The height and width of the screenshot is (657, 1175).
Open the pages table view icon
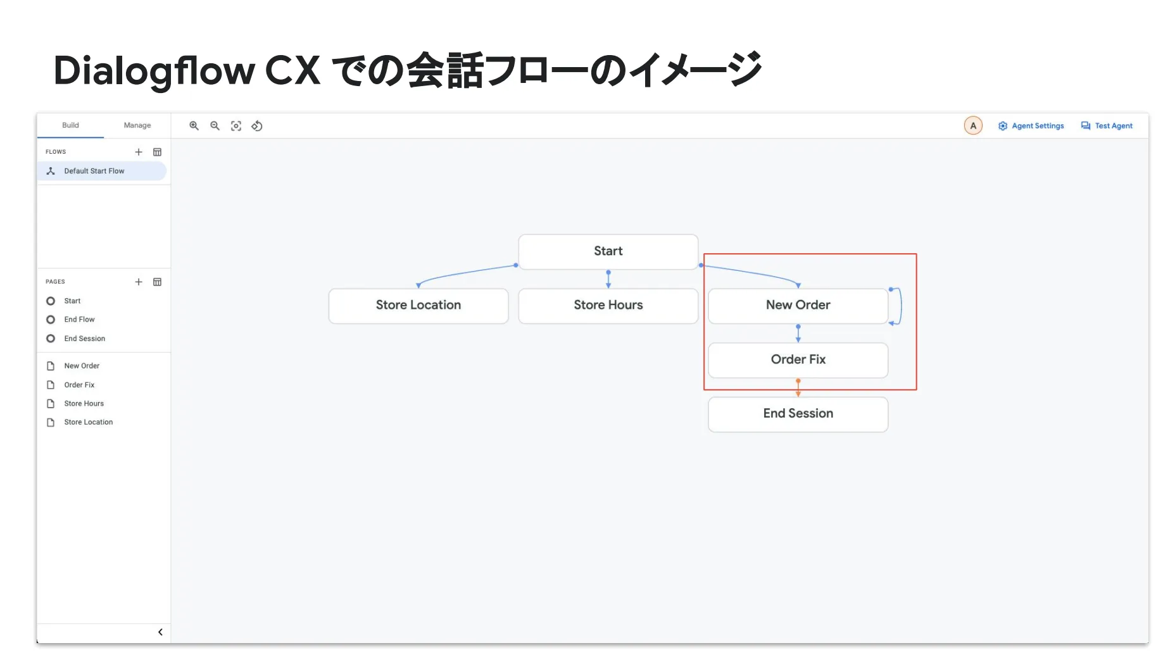tap(158, 282)
